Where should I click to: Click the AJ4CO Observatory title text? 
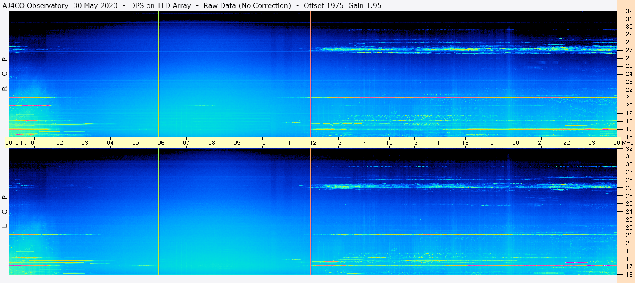point(35,5)
